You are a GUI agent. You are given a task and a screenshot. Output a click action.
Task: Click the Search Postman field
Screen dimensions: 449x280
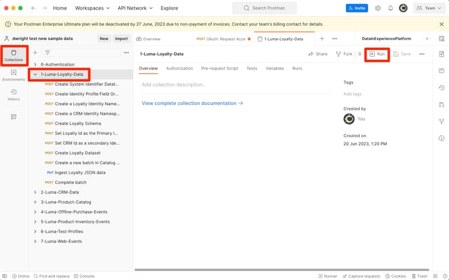[x=265, y=8]
